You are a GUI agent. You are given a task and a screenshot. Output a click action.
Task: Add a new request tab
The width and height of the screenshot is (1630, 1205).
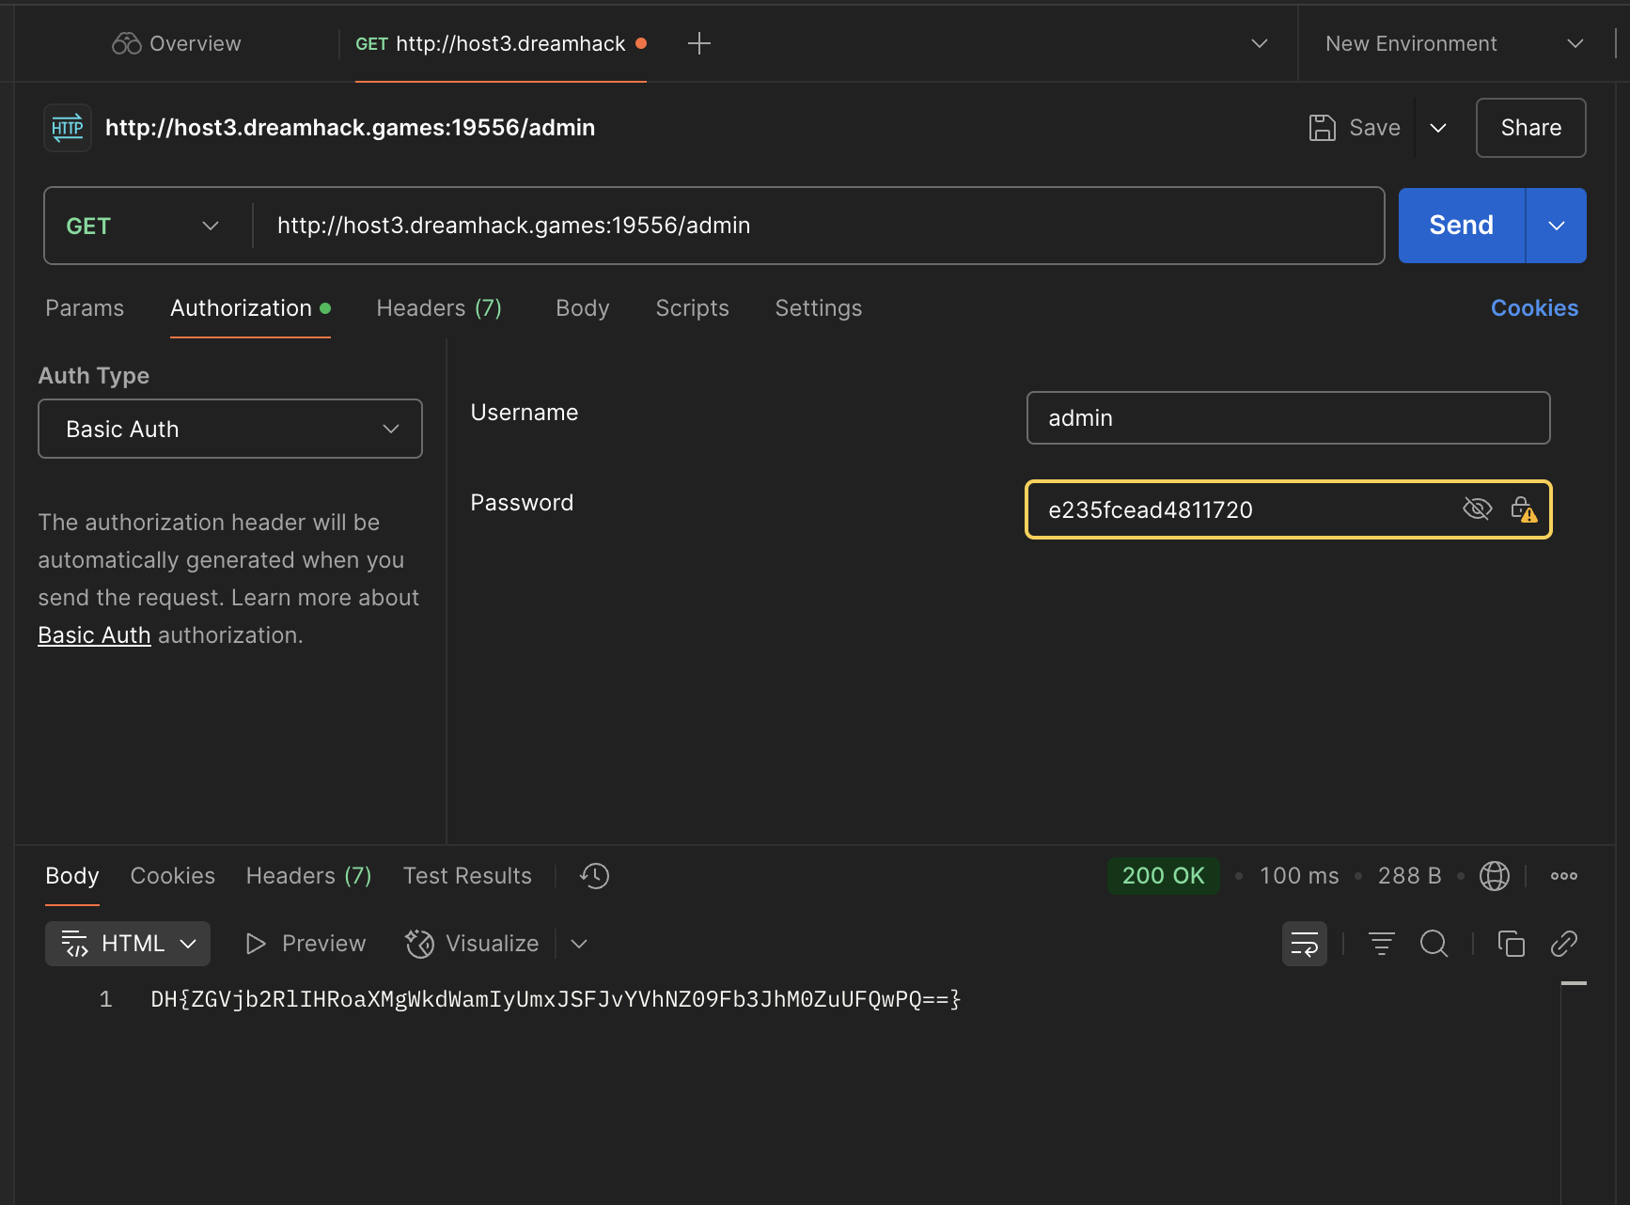point(699,43)
